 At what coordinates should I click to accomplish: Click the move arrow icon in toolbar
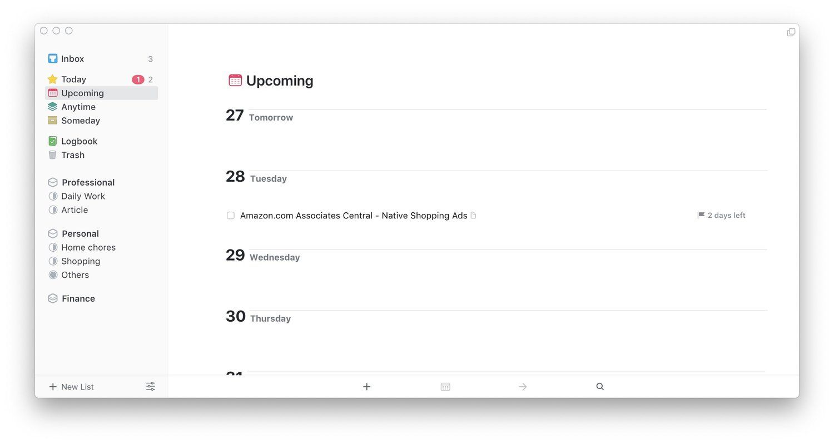(523, 387)
